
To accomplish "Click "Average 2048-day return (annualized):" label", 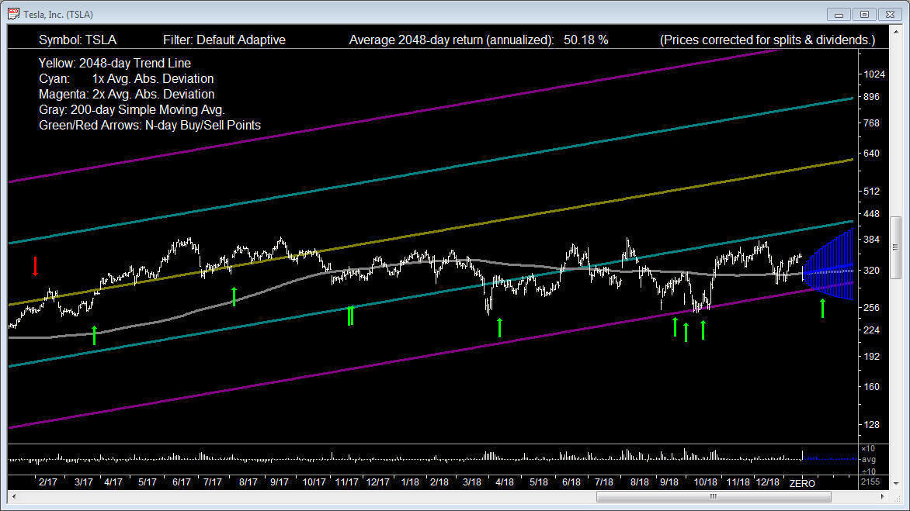I will pyautogui.click(x=452, y=40).
